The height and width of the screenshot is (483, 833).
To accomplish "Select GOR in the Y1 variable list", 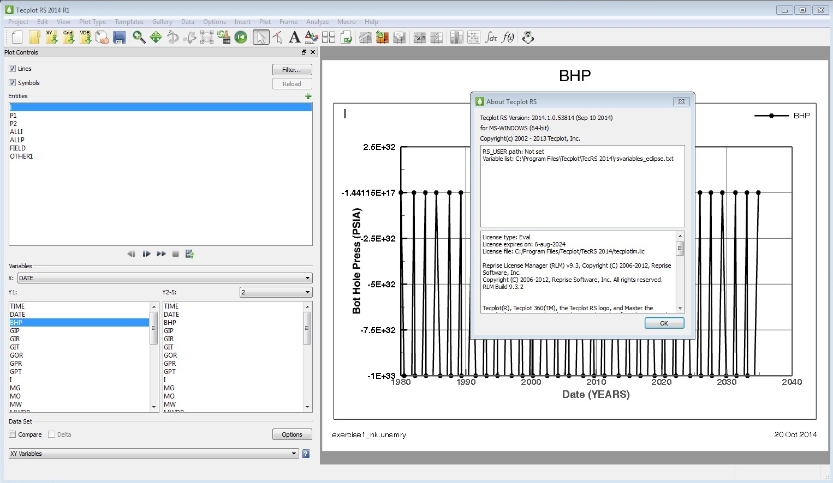I will click(79, 355).
